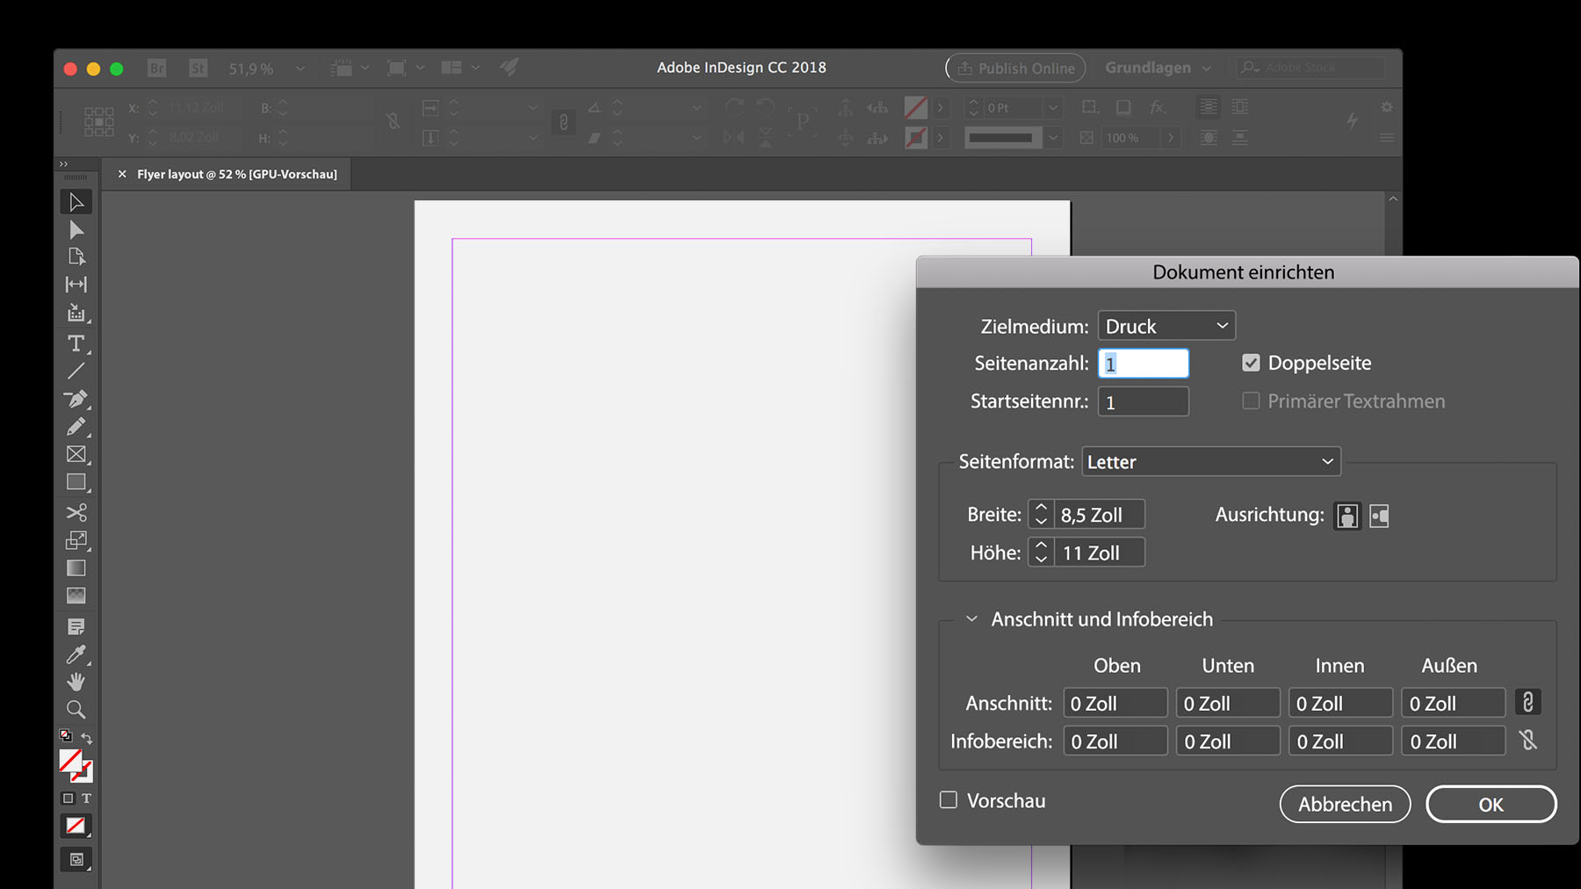This screenshot has height=889, width=1581.
Task: Select the Pen tool
Action: tap(76, 399)
